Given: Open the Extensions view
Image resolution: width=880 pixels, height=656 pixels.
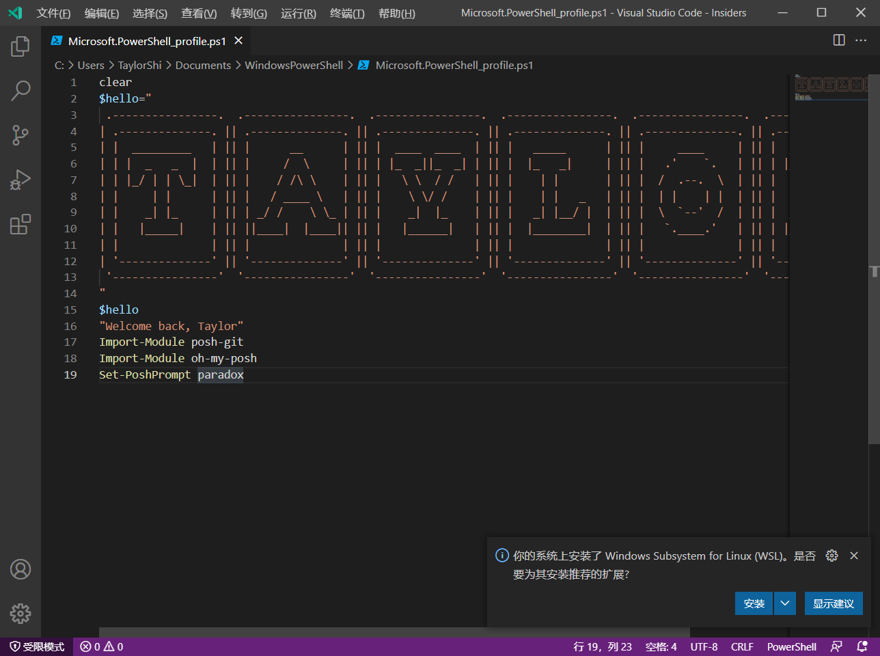Looking at the screenshot, I should 20,224.
